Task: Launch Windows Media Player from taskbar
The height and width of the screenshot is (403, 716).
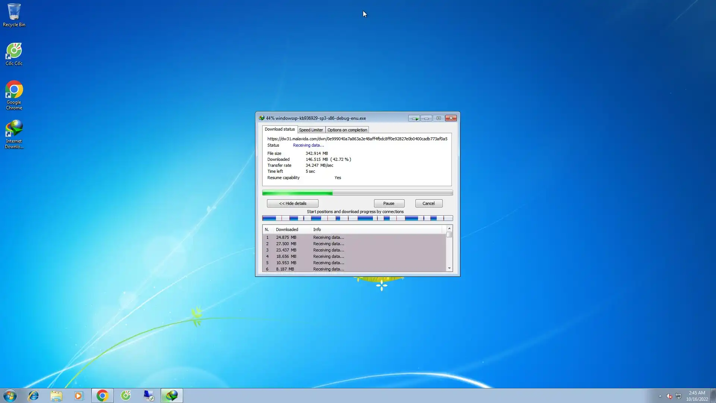Action: point(79,396)
